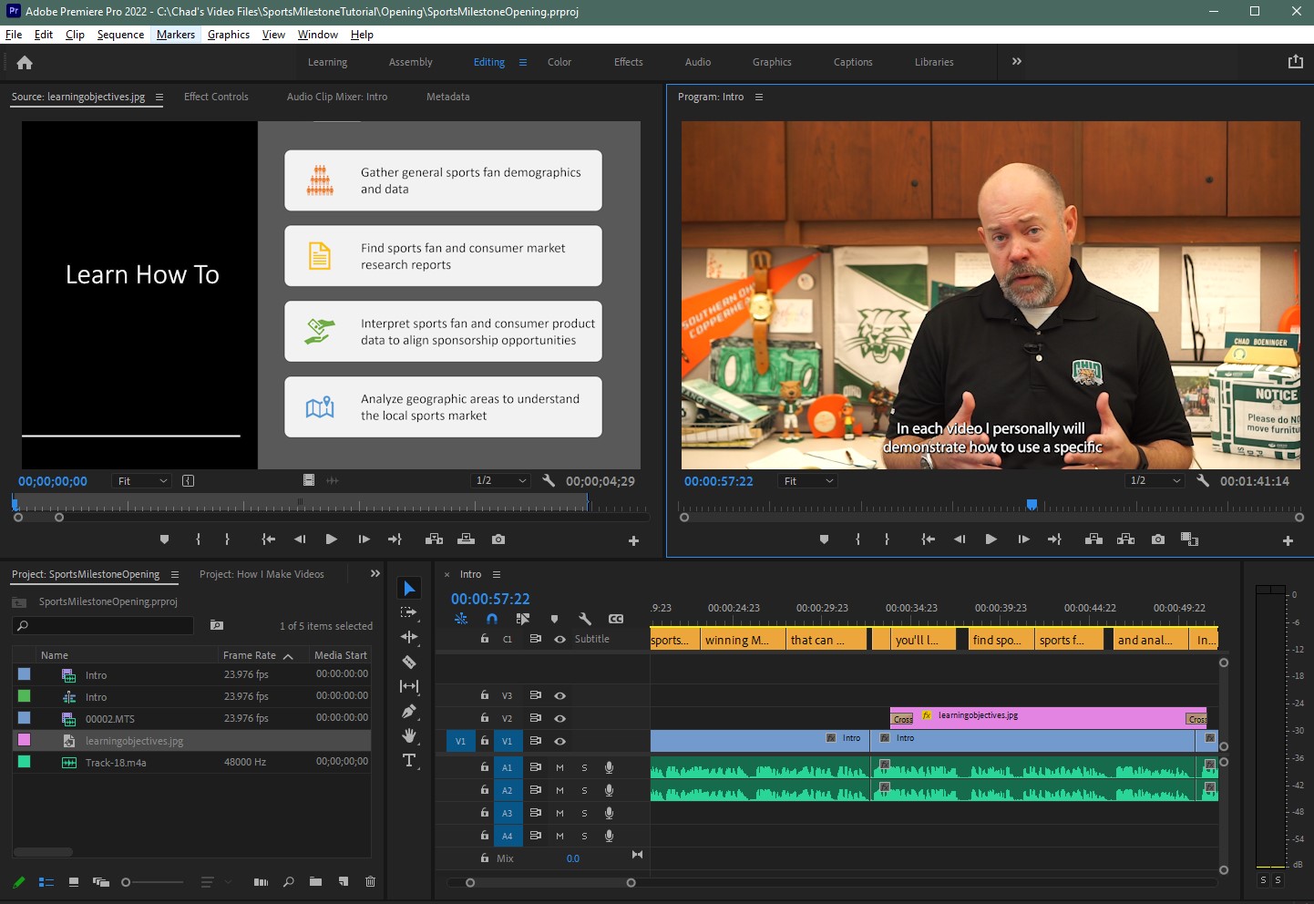The height and width of the screenshot is (904, 1314).
Task: Step forward one frame in Program monitor
Action: click(1023, 539)
